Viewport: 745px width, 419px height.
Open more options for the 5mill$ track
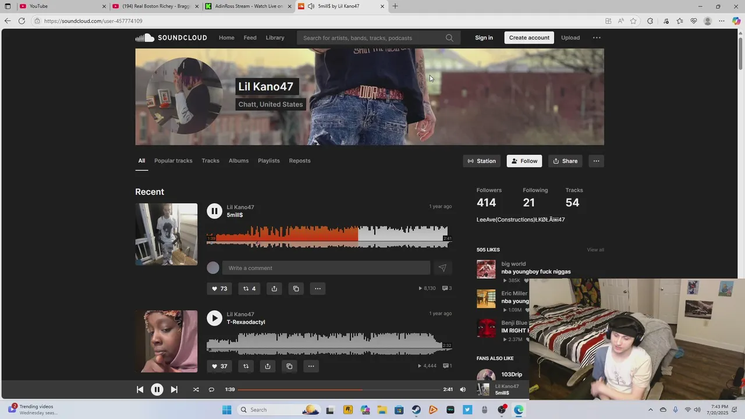click(x=318, y=289)
